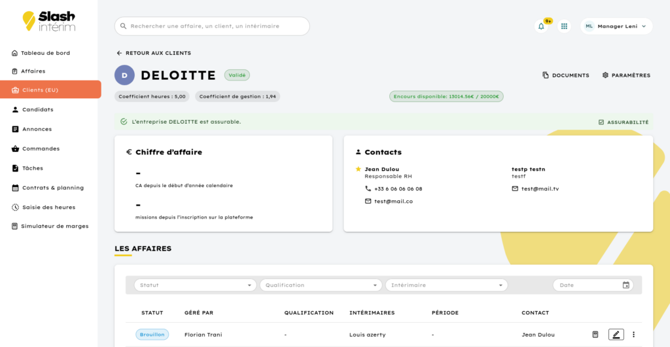Open the Documents button
Viewport: 670px width, 347px height.
[566, 75]
